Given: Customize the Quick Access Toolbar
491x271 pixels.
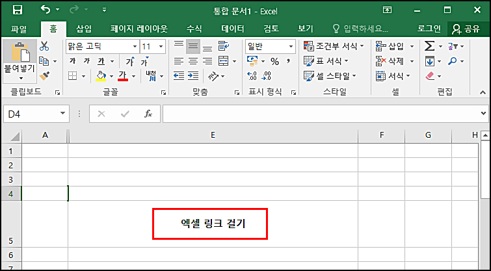Looking at the screenshot, I should point(105,10).
